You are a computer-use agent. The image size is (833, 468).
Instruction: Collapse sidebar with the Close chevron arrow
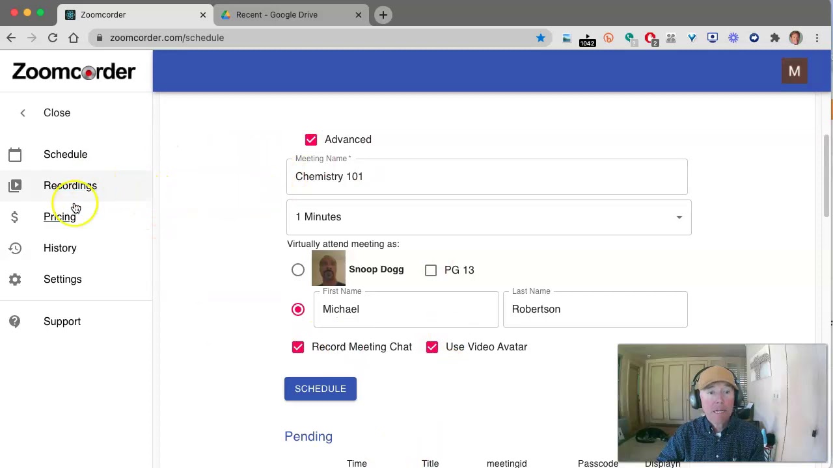(x=23, y=113)
